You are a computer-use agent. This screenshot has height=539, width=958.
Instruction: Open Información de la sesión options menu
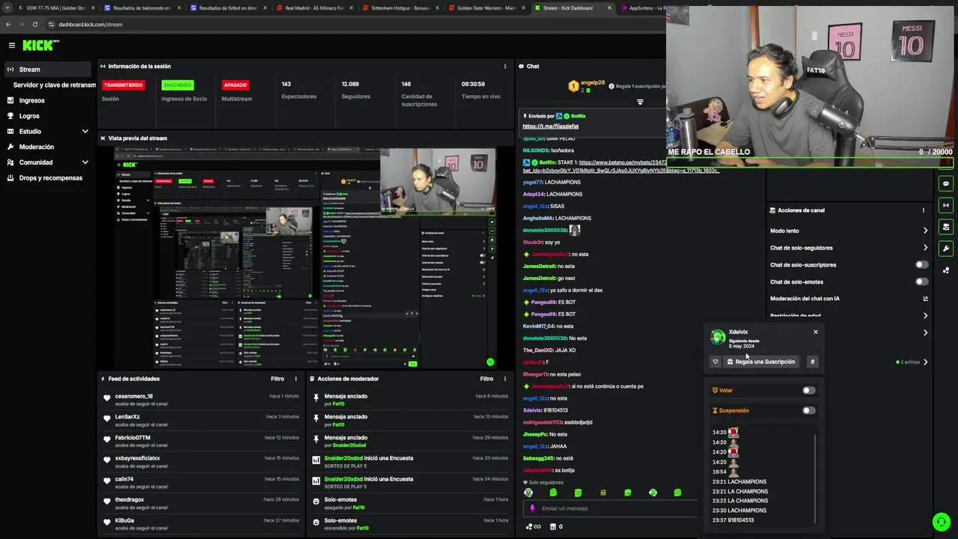(x=505, y=66)
